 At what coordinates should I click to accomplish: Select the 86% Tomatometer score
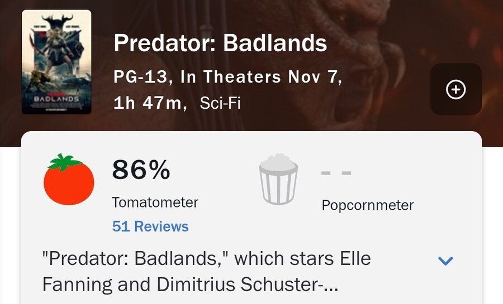[141, 170]
